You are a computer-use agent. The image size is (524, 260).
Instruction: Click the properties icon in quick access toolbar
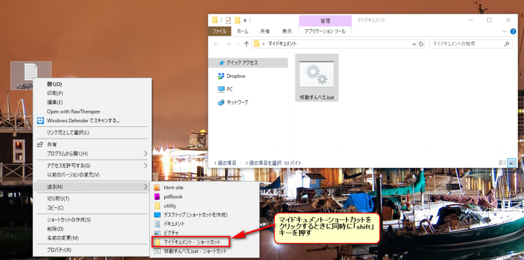pyautogui.click(x=228, y=20)
